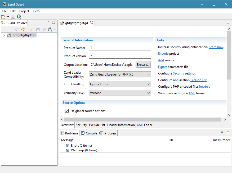The height and width of the screenshot is (173, 232).
Task: Click the Add source link
Action: coord(161,60)
